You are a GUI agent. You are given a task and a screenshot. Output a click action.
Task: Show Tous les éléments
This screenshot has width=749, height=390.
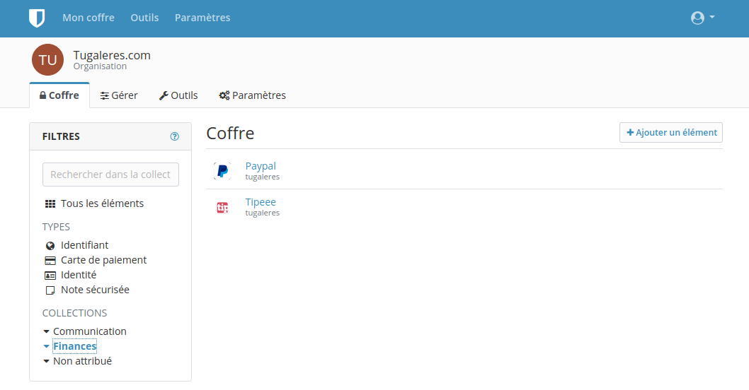102,203
